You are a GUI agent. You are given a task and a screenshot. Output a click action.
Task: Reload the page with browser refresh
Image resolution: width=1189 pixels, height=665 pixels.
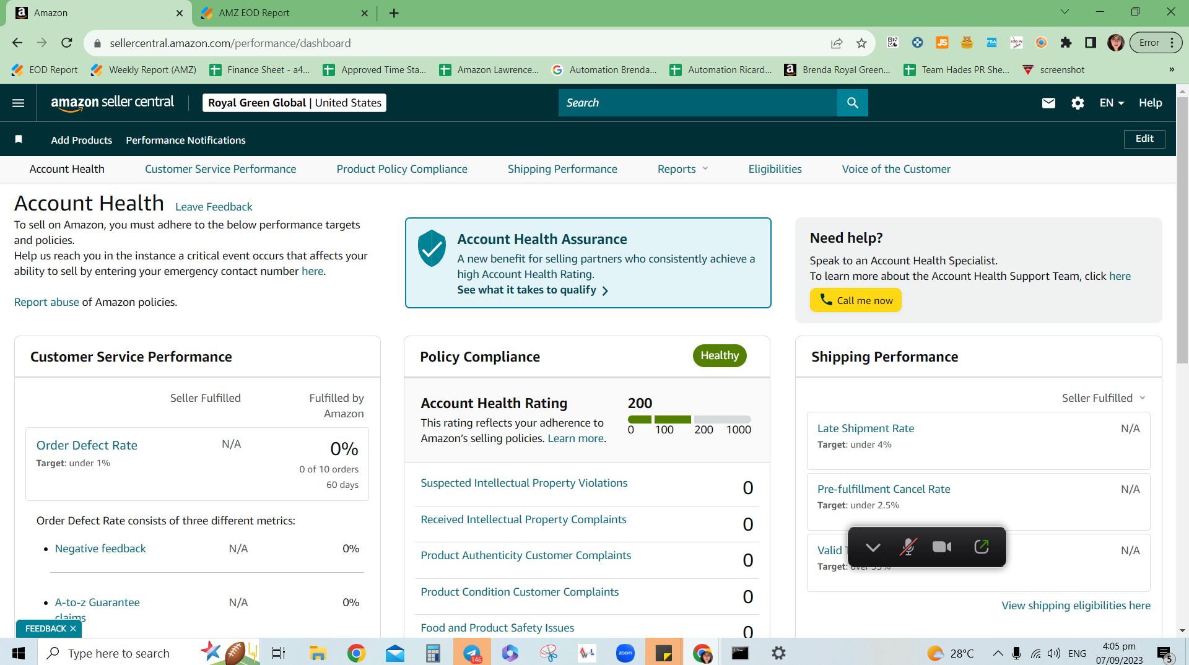pos(67,43)
